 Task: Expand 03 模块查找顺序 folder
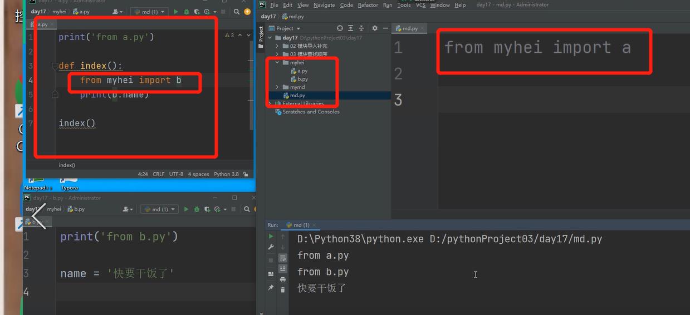click(x=278, y=54)
